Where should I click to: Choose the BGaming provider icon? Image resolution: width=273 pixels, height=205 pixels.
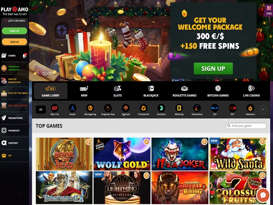[179, 108]
